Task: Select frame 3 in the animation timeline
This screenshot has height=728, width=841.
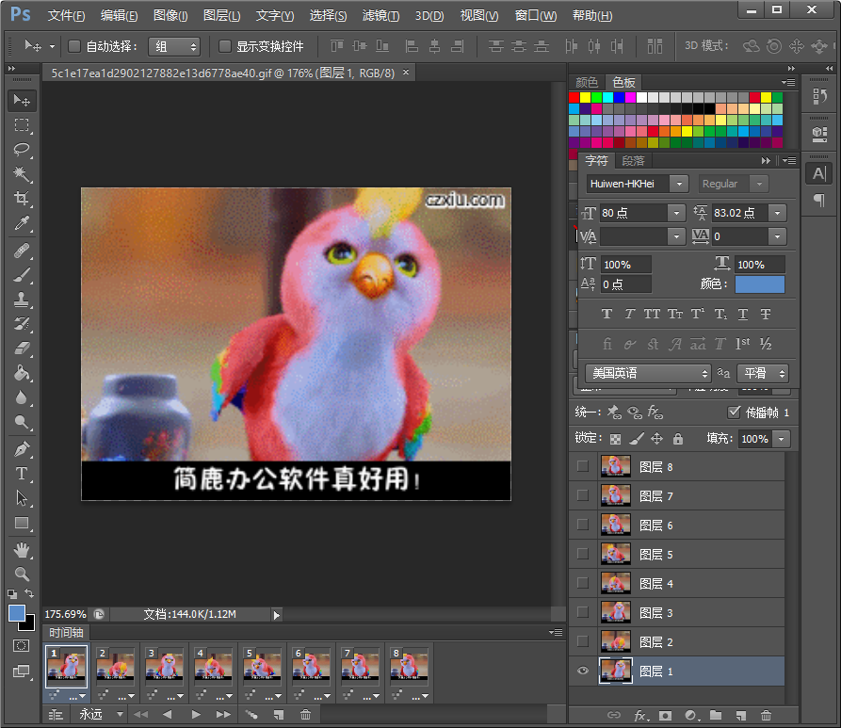Action: click(164, 667)
